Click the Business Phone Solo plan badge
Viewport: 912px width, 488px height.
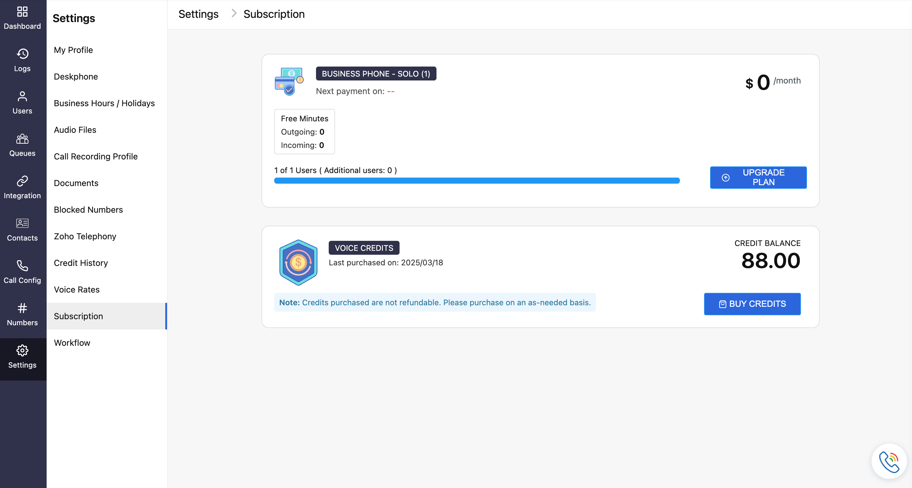click(376, 74)
